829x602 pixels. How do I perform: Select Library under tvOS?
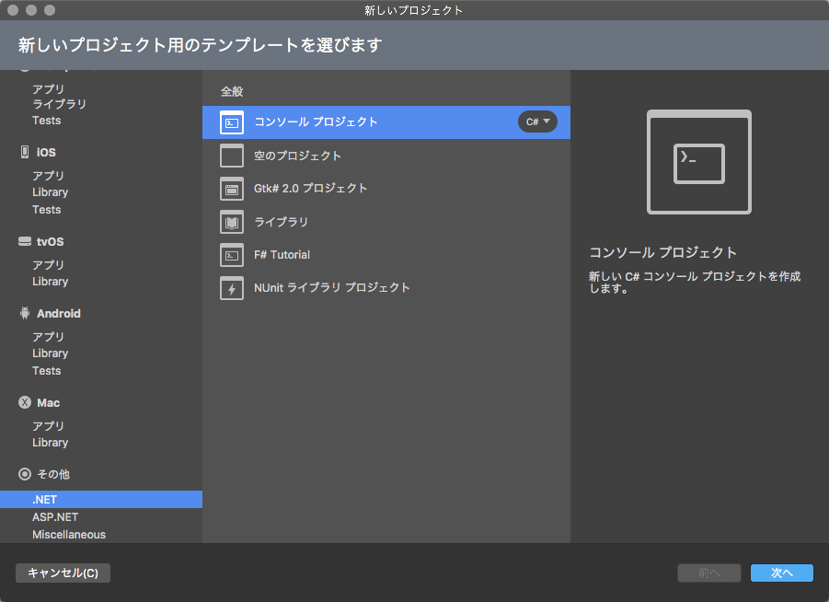click(x=51, y=282)
